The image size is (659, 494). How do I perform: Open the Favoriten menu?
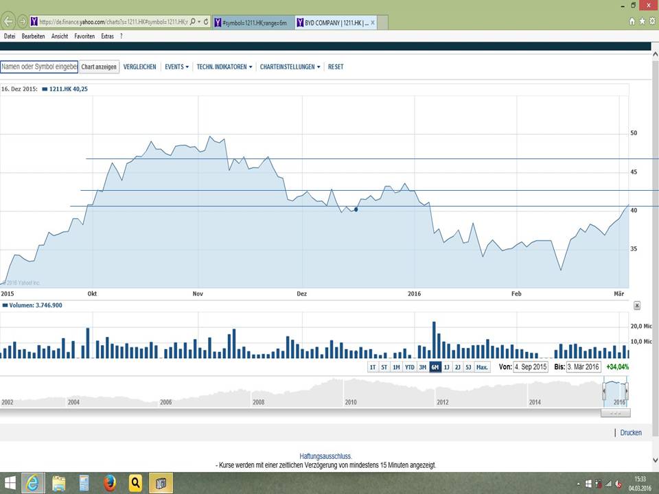(84, 36)
